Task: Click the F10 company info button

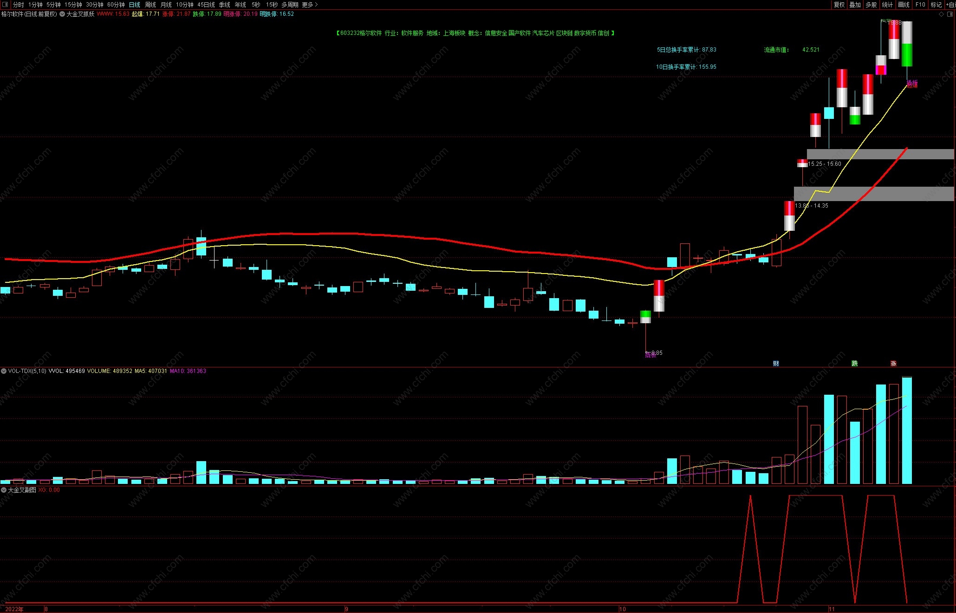Action: click(x=920, y=5)
